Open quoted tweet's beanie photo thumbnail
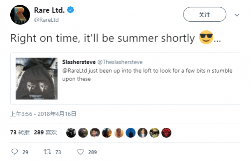The height and width of the screenshot is (161, 251). click(x=37, y=78)
